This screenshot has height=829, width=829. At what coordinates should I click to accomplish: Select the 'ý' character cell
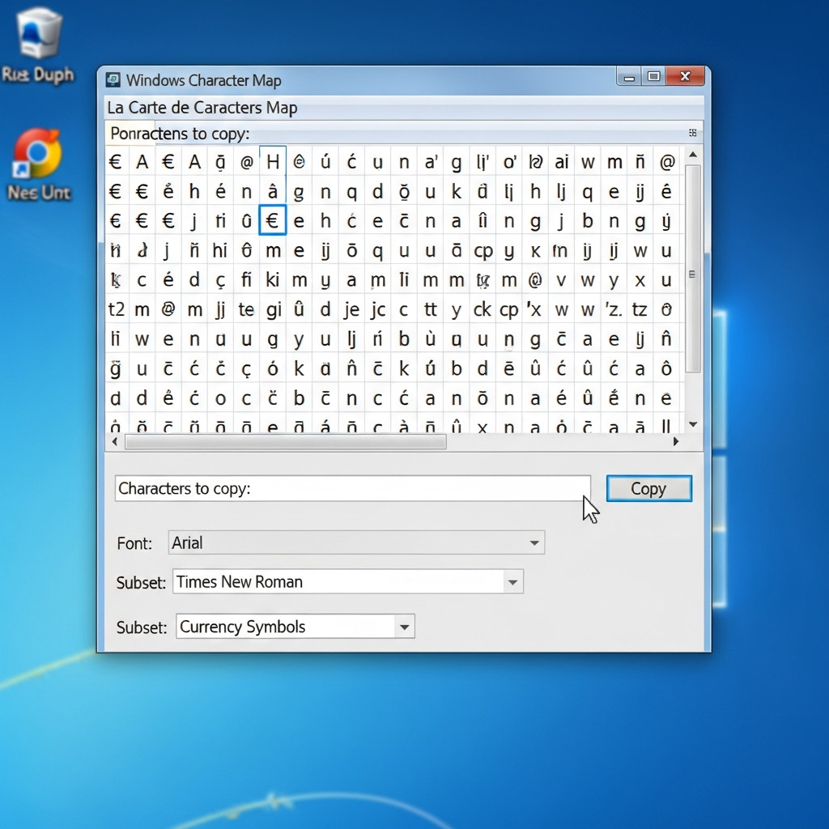tap(666, 221)
